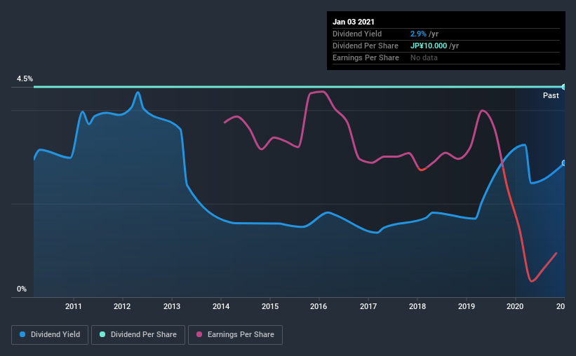Click the 2016 x-axis label
576x356 pixels.
tap(319, 306)
